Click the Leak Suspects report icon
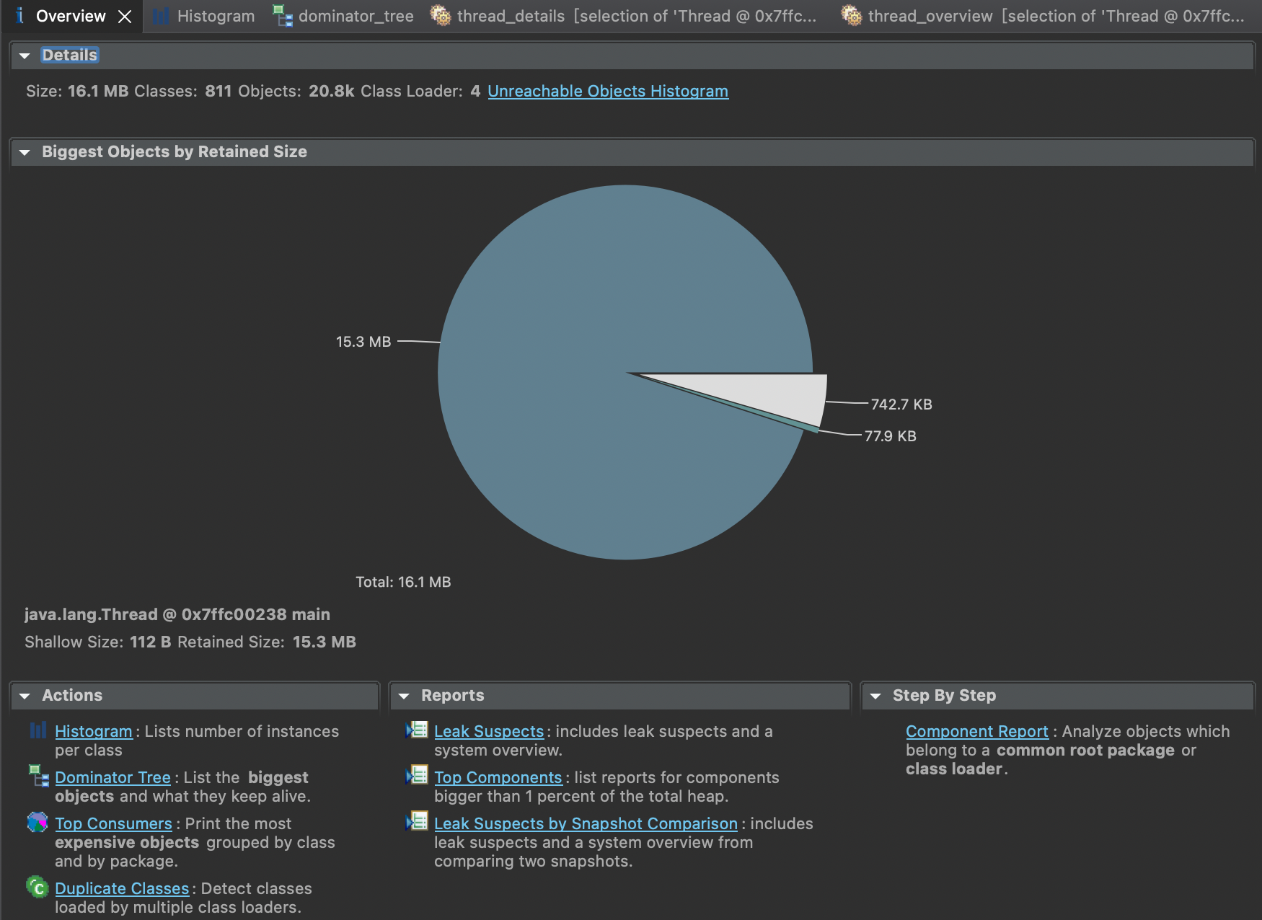The height and width of the screenshot is (920, 1262). click(x=417, y=730)
